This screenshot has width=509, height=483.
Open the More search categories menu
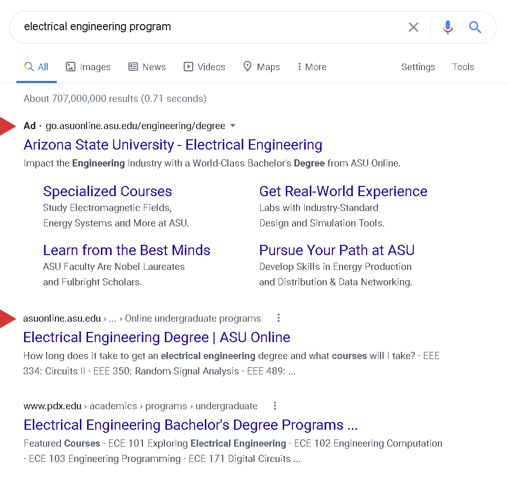pyautogui.click(x=311, y=67)
